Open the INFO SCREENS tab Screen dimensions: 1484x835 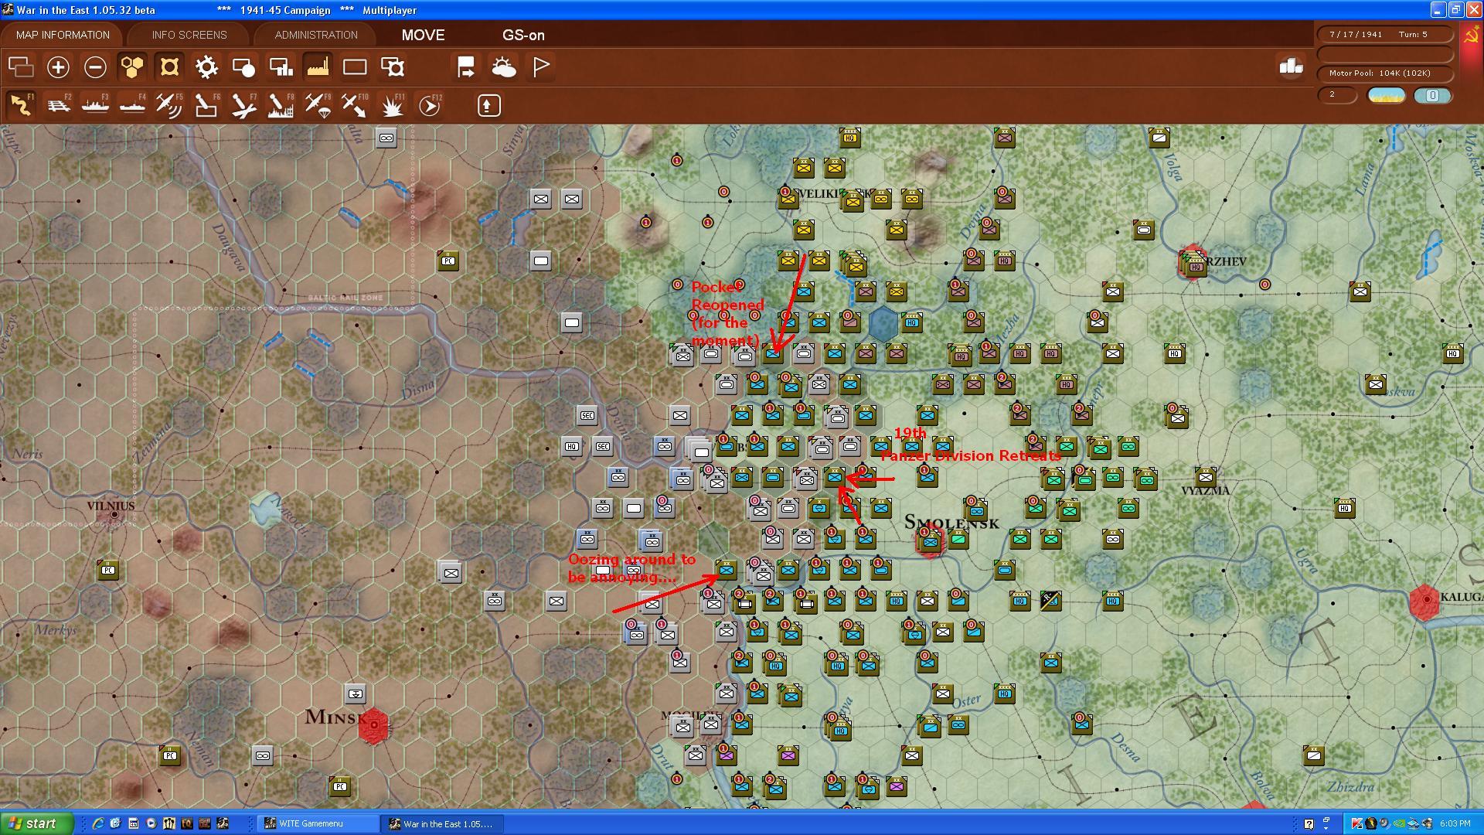point(189,35)
